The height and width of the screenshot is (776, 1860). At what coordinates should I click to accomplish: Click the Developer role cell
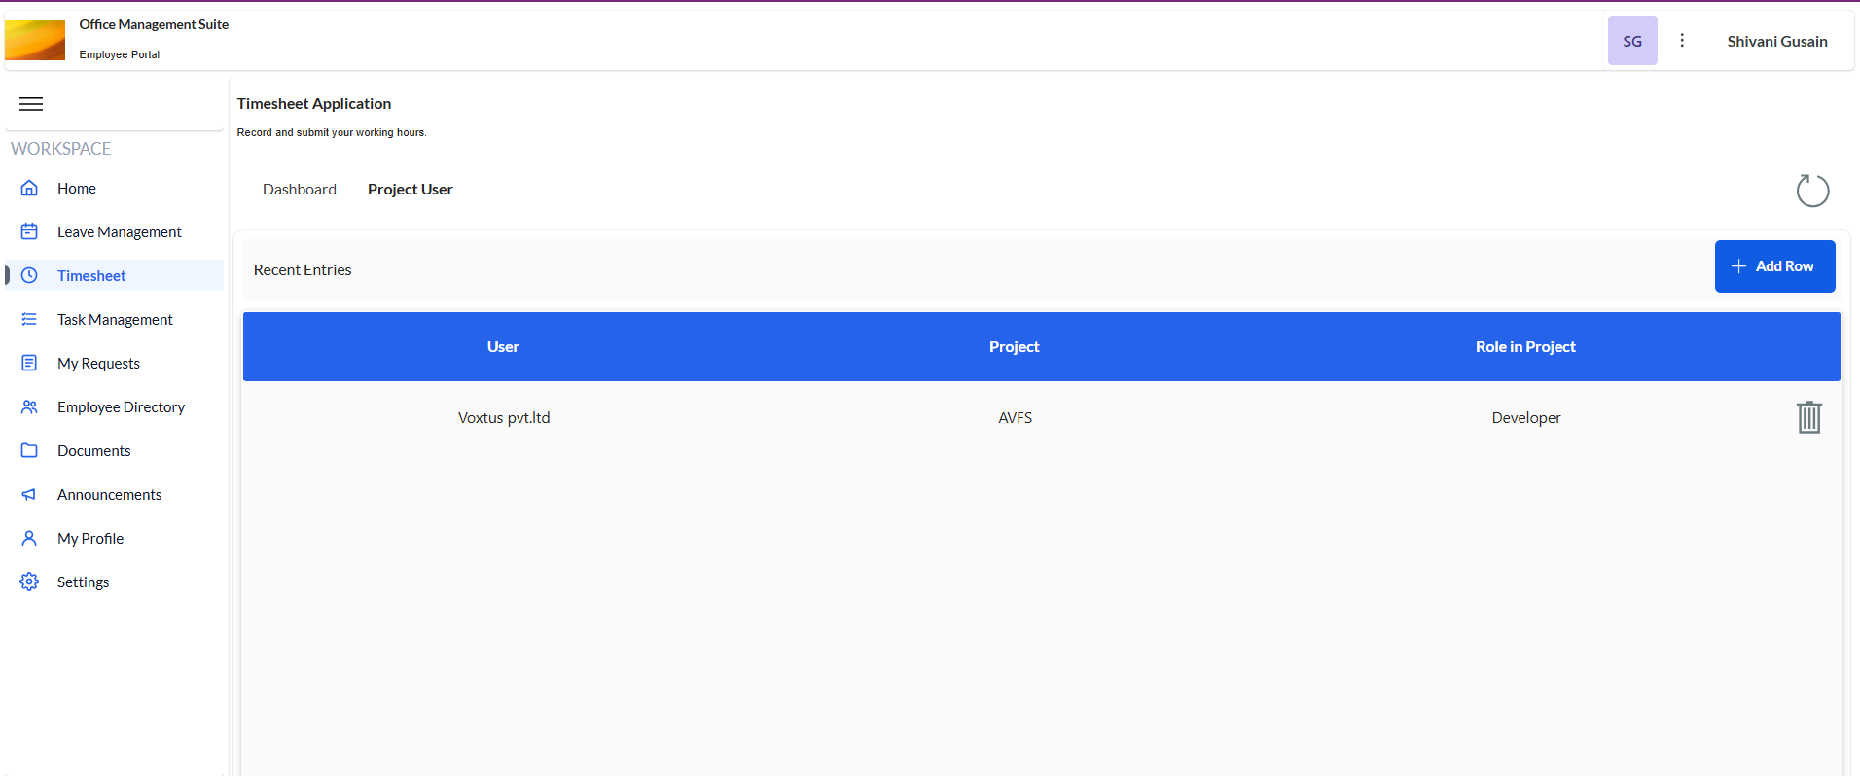coord(1526,418)
